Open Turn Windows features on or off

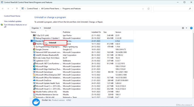(x=15, y=26)
